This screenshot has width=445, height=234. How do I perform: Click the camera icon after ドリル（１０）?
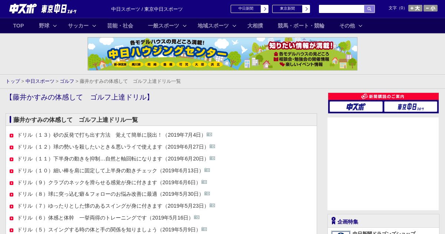point(207,170)
